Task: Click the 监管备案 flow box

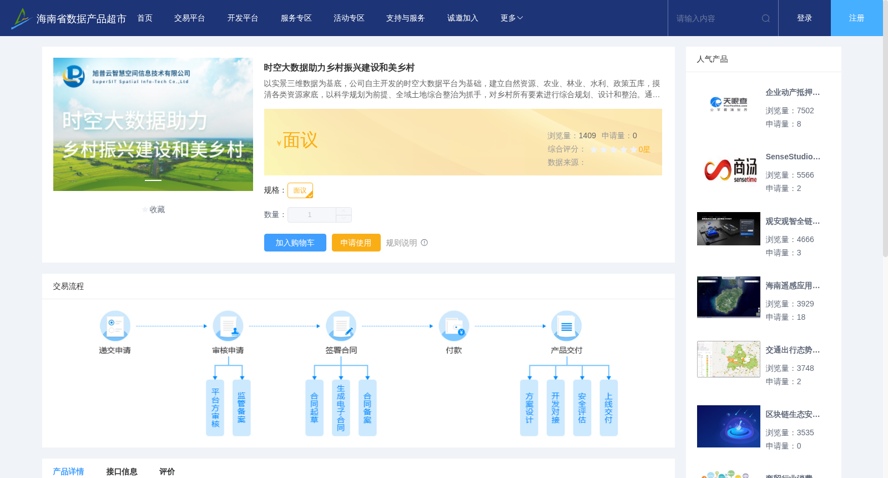Action: coord(241,408)
